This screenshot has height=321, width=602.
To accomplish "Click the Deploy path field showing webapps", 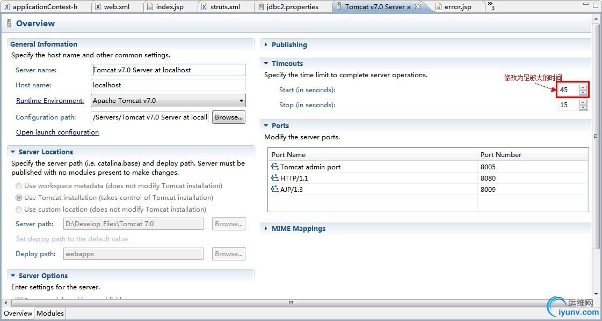I will 133,253.
